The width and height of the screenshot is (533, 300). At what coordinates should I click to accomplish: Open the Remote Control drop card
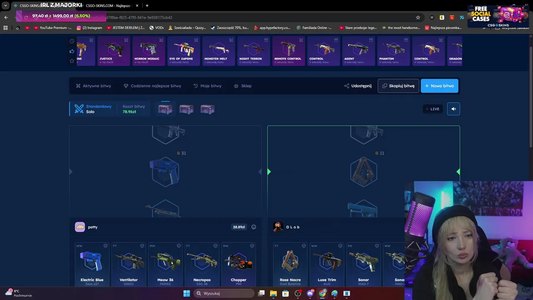(x=289, y=51)
